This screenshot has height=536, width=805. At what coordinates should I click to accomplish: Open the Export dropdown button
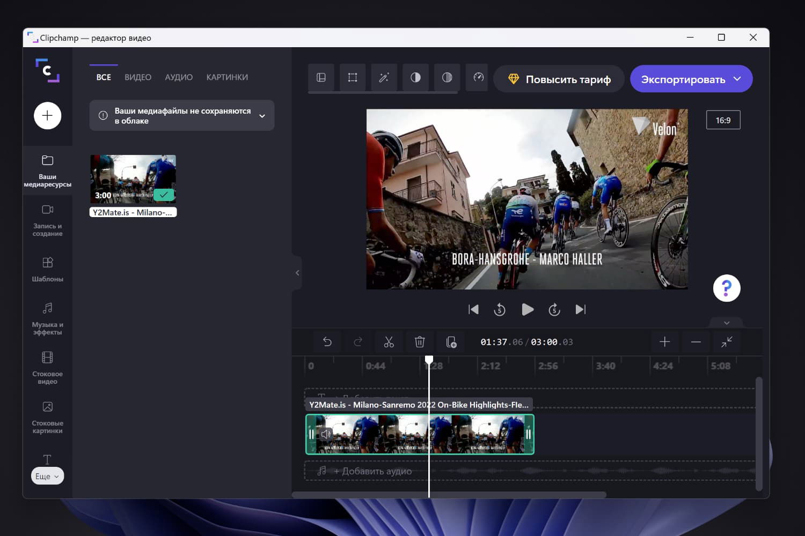[691, 79]
